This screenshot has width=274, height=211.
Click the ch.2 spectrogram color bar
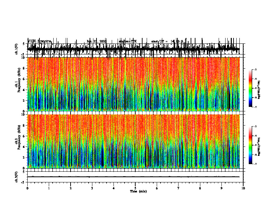click(x=250, y=145)
